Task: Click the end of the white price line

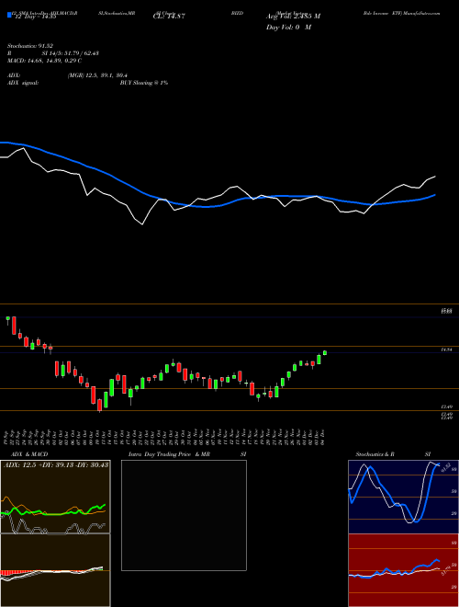Action: [x=435, y=177]
